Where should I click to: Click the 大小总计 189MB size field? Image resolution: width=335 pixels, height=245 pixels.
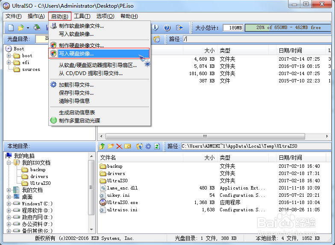click(233, 28)
